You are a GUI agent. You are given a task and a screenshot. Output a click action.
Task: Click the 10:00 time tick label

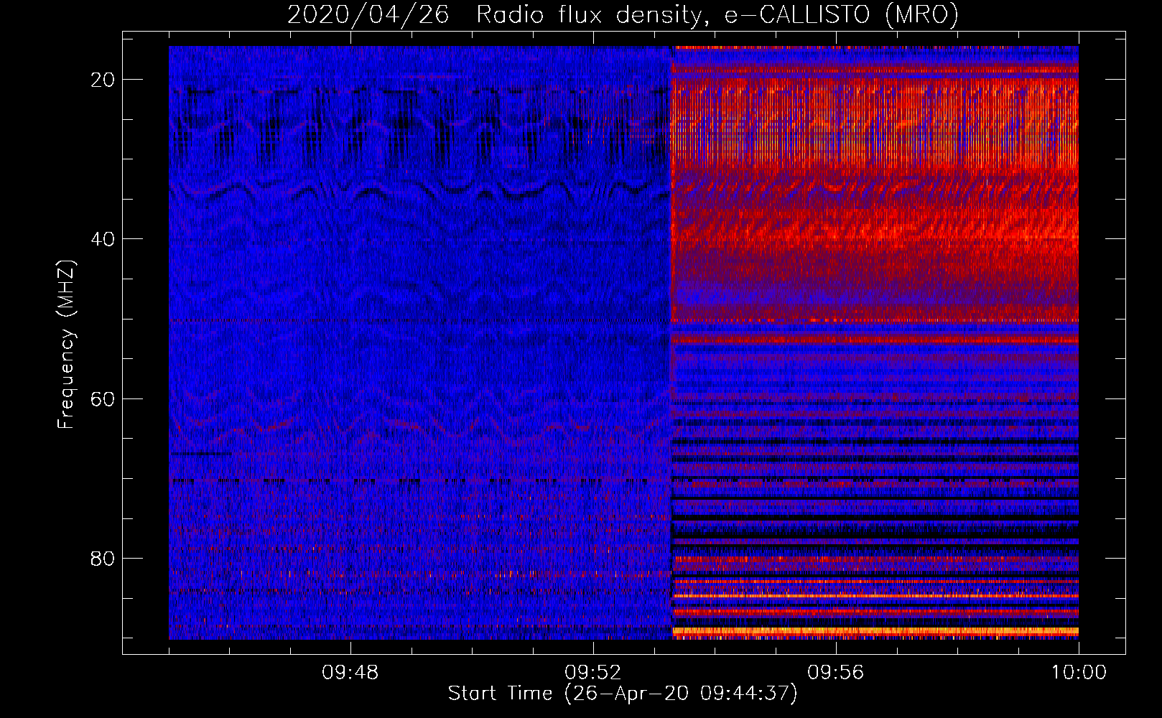click(x=1079, y=673)
